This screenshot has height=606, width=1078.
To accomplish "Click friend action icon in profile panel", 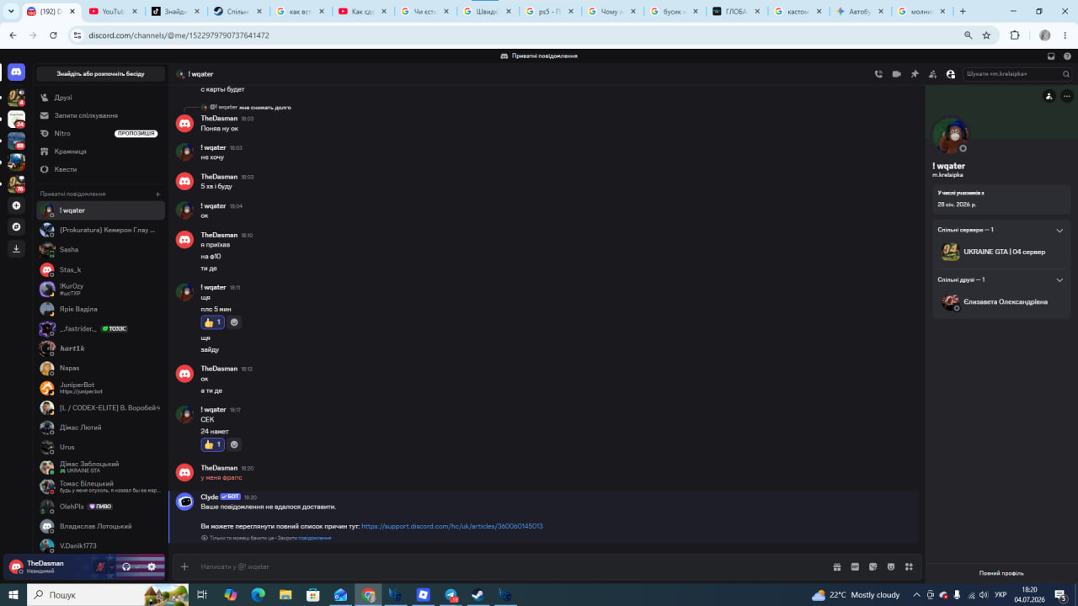I will point(1049,96).
